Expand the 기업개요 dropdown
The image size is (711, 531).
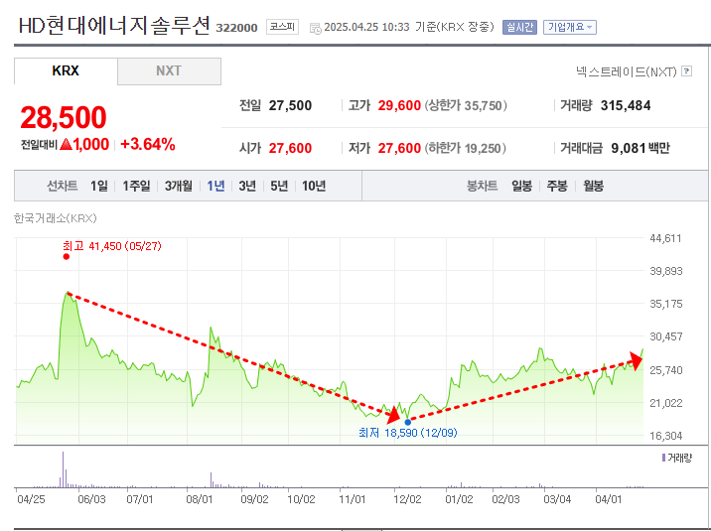pos(570,27)
